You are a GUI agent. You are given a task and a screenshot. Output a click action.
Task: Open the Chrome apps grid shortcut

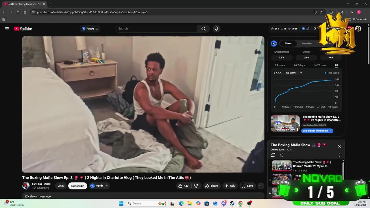(x=4, y=19)
